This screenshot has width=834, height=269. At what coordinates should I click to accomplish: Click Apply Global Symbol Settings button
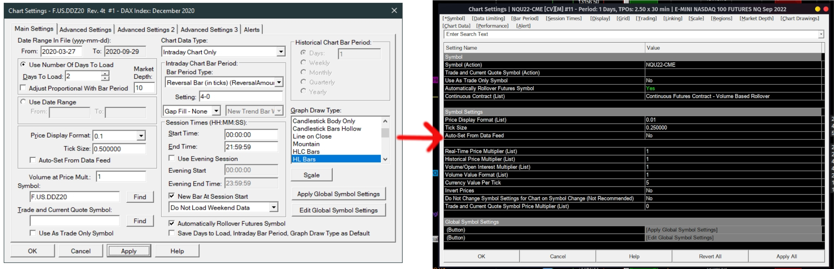338,194
